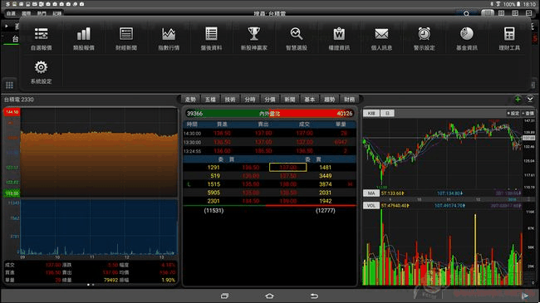The width and height of the screenshot is (540, 303).
Task: Switch to the 五檔 five-level quotes tab
Action: pos(210,100)
